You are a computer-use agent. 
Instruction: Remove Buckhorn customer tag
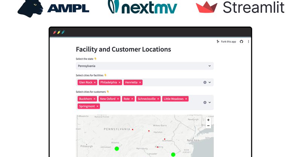pos(94,99)
